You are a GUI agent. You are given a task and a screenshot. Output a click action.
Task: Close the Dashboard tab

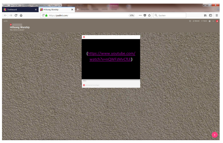pyautogui.click(x=36, y=10)
